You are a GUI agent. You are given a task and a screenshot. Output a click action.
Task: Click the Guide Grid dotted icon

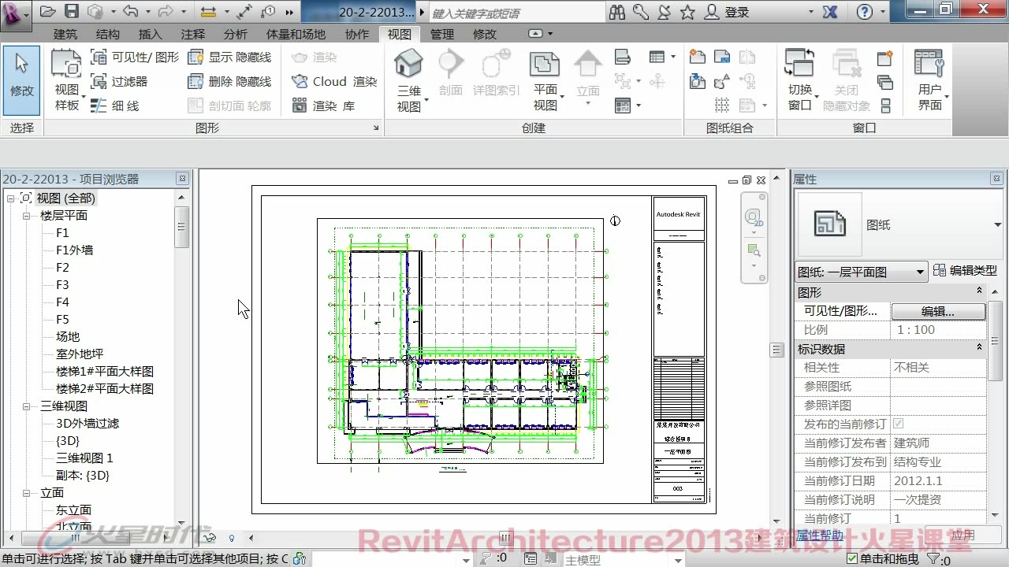click(x=721, y=106)
